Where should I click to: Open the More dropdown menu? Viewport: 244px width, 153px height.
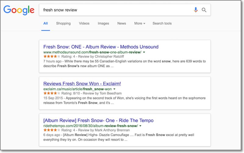[x=140, y=24]
